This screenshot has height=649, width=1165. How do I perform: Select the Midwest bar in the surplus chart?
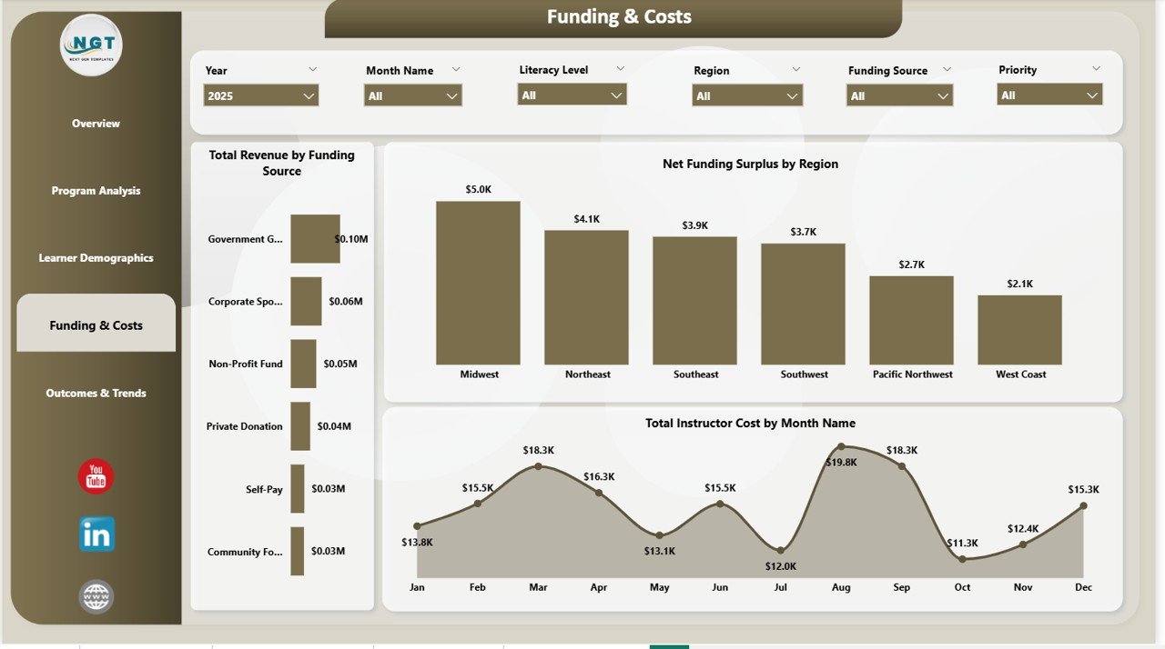[478, 282]
